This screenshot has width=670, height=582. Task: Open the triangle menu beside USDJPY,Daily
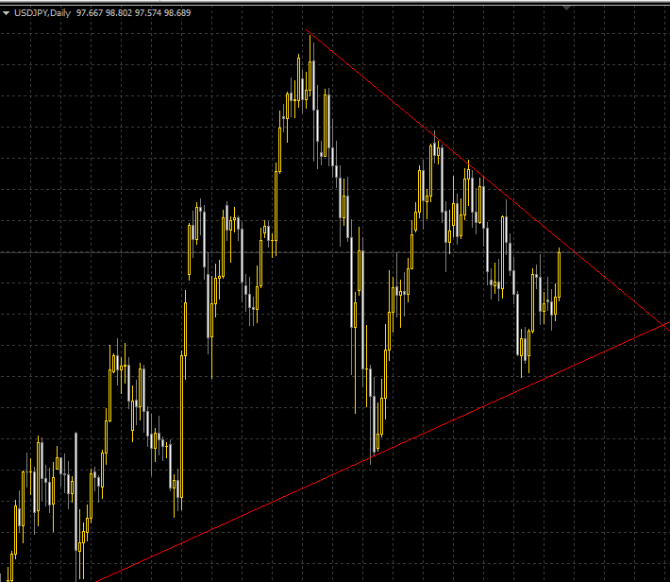(6, 13)
